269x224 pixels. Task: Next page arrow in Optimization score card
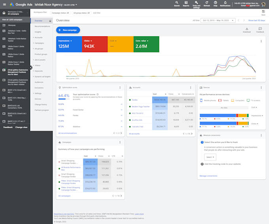[121, 133]
